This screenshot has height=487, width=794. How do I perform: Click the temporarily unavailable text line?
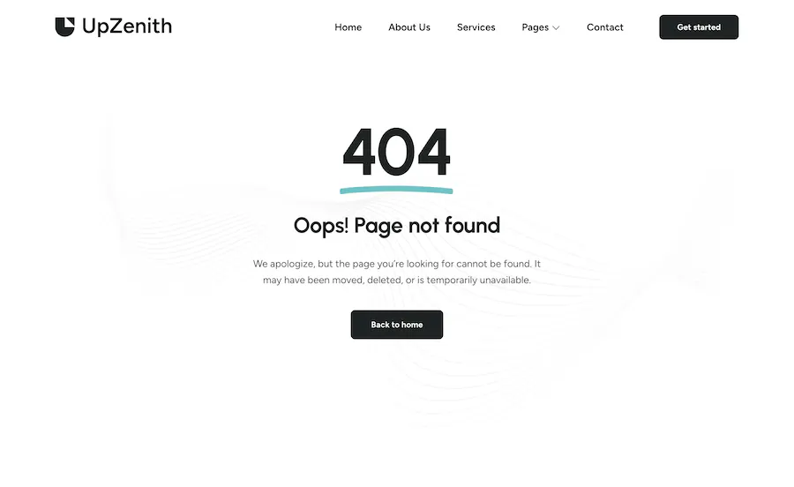(x=396, y=280)
